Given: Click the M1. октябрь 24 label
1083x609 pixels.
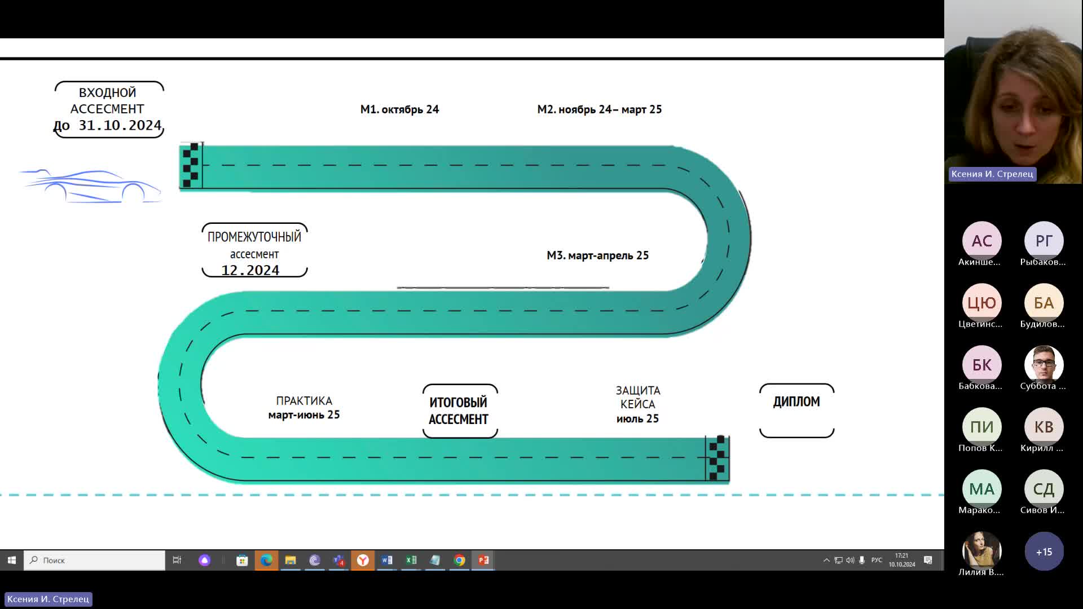Looking at the screenshot, I should (399, 109).
